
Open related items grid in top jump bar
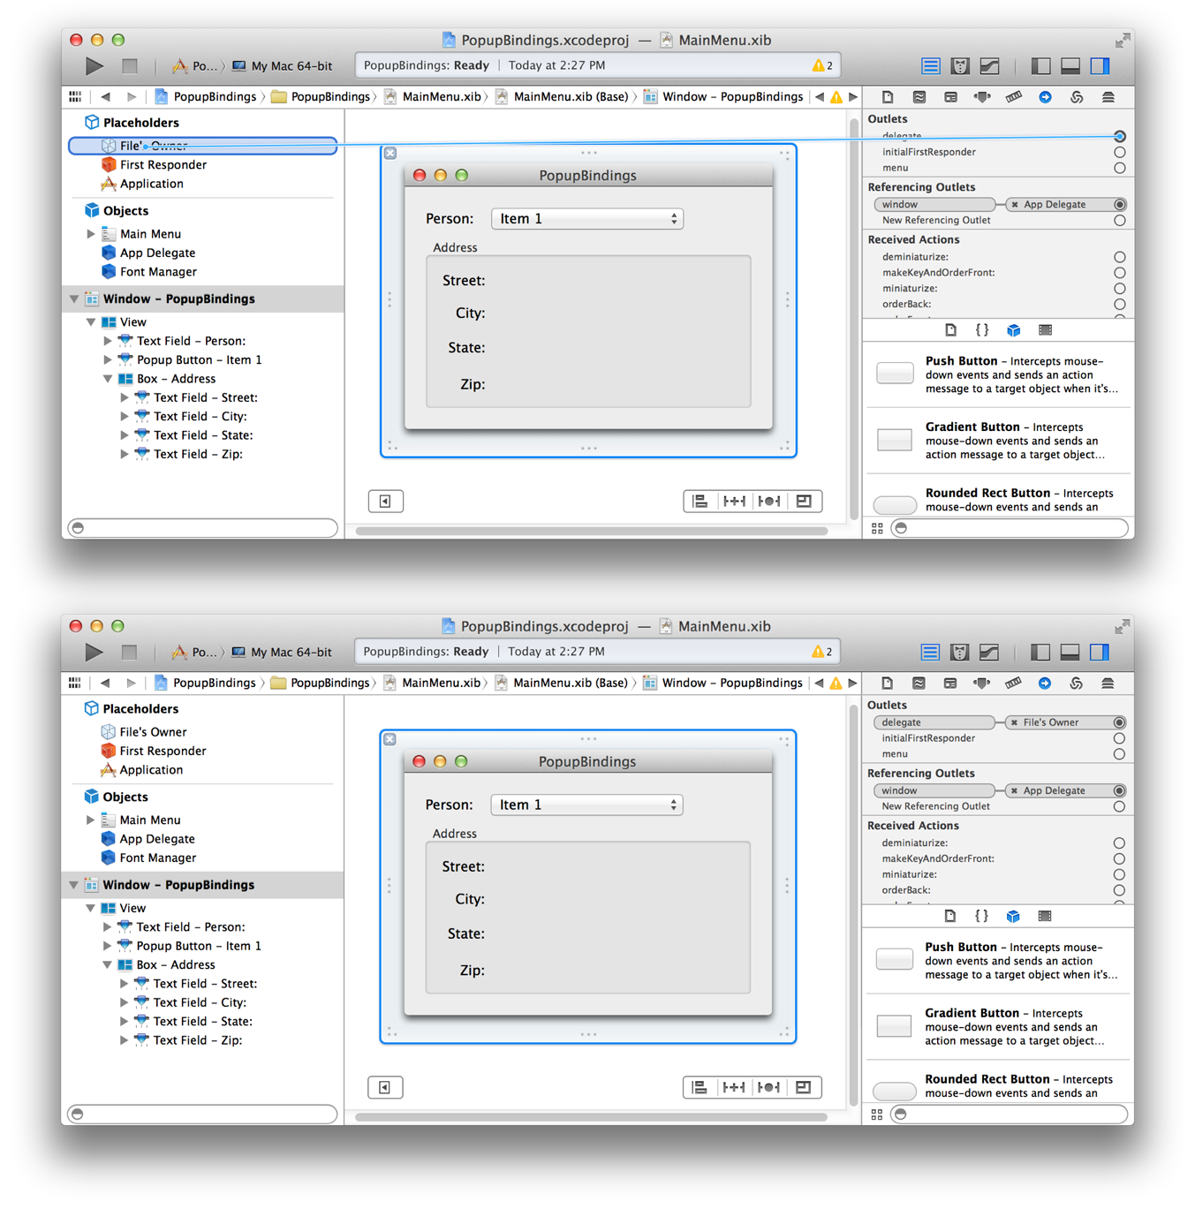[x=75, y=97]
